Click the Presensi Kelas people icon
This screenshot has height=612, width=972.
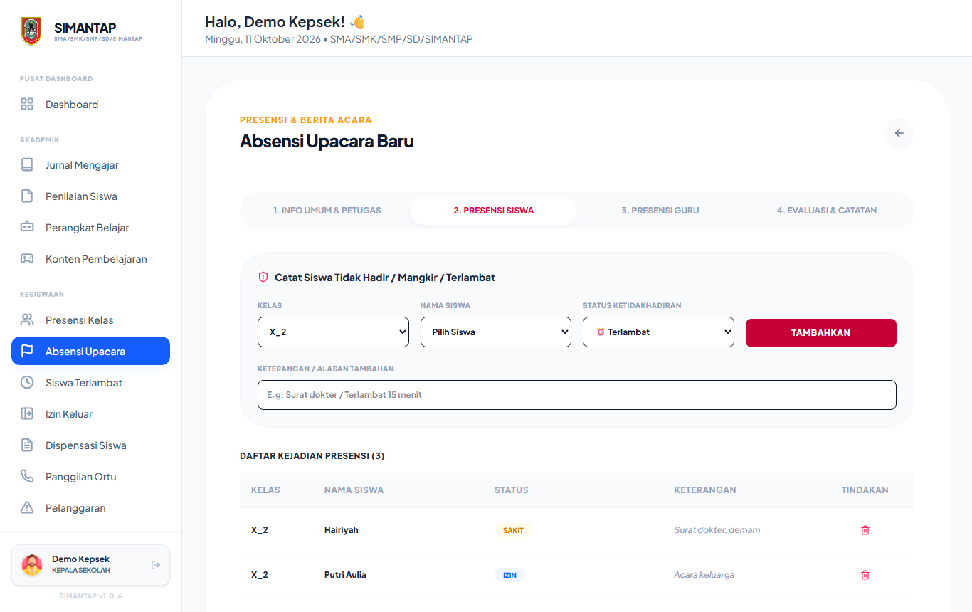coord(27,320)
